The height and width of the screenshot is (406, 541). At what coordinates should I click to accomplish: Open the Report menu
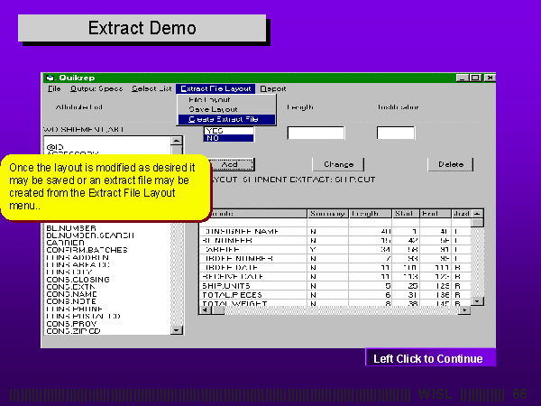click(273, 88)
